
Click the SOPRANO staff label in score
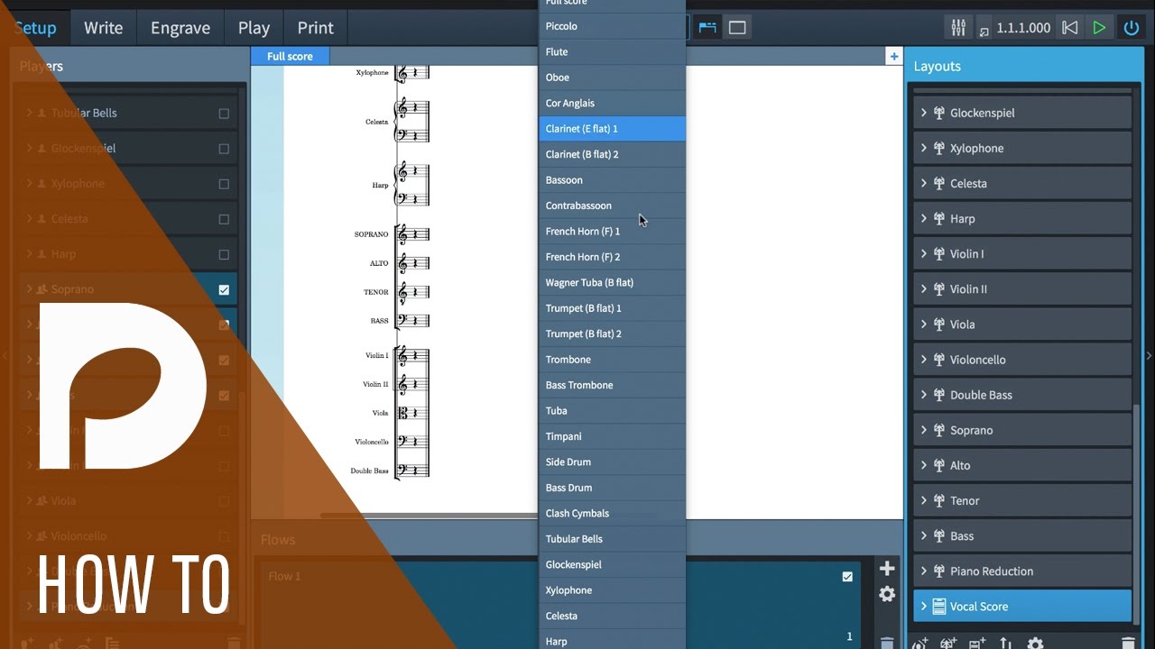371,234
